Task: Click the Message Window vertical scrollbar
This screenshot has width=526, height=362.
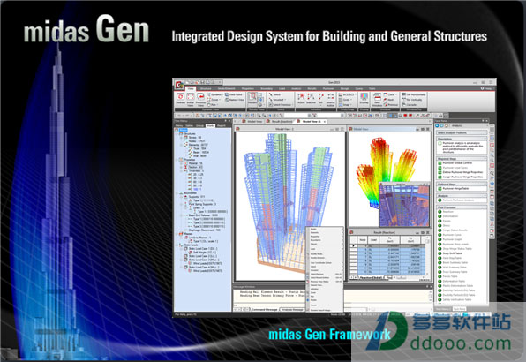Action: [431, 297]
